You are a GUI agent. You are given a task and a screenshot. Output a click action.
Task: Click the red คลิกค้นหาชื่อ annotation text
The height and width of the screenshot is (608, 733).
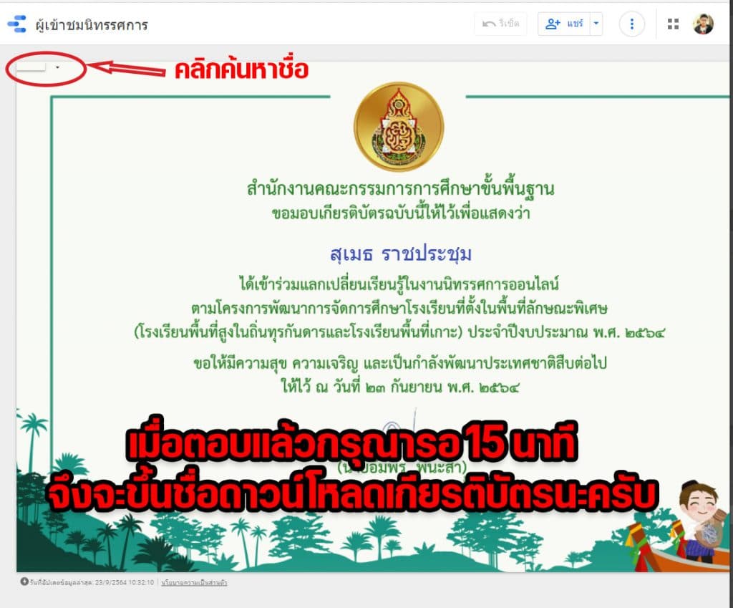241,69
